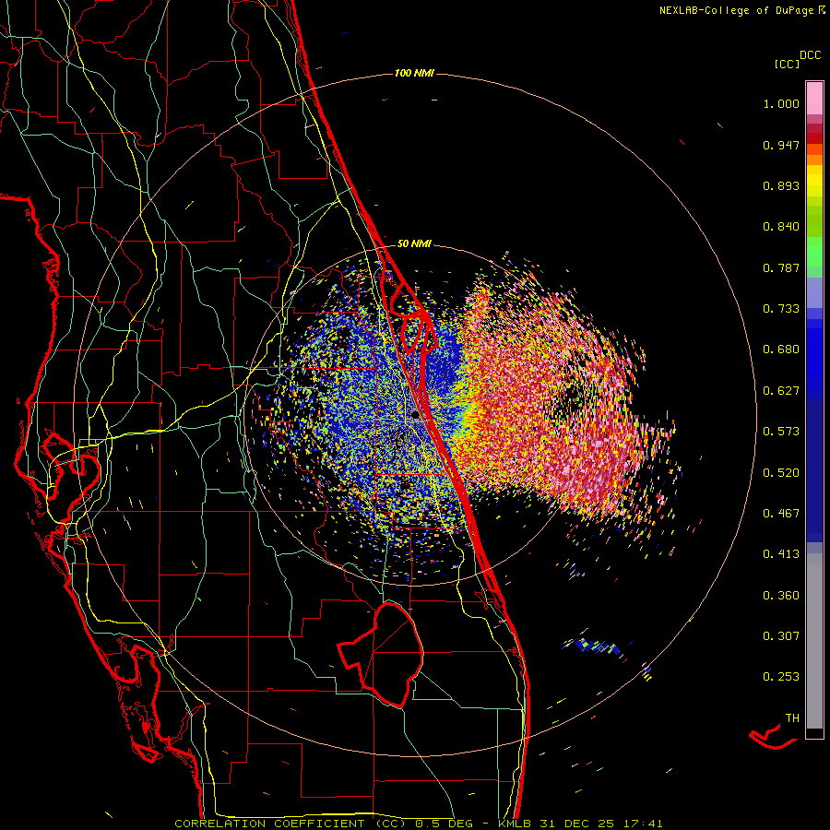This screenshot has height=830, width=830.
Task: Pick the gray band of the color bar
Action: (x=814, y=641)
